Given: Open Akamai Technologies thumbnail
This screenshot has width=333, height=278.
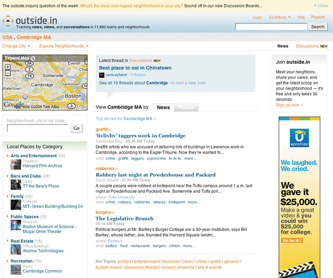Looking at the screenshot, I should [16, 249].
